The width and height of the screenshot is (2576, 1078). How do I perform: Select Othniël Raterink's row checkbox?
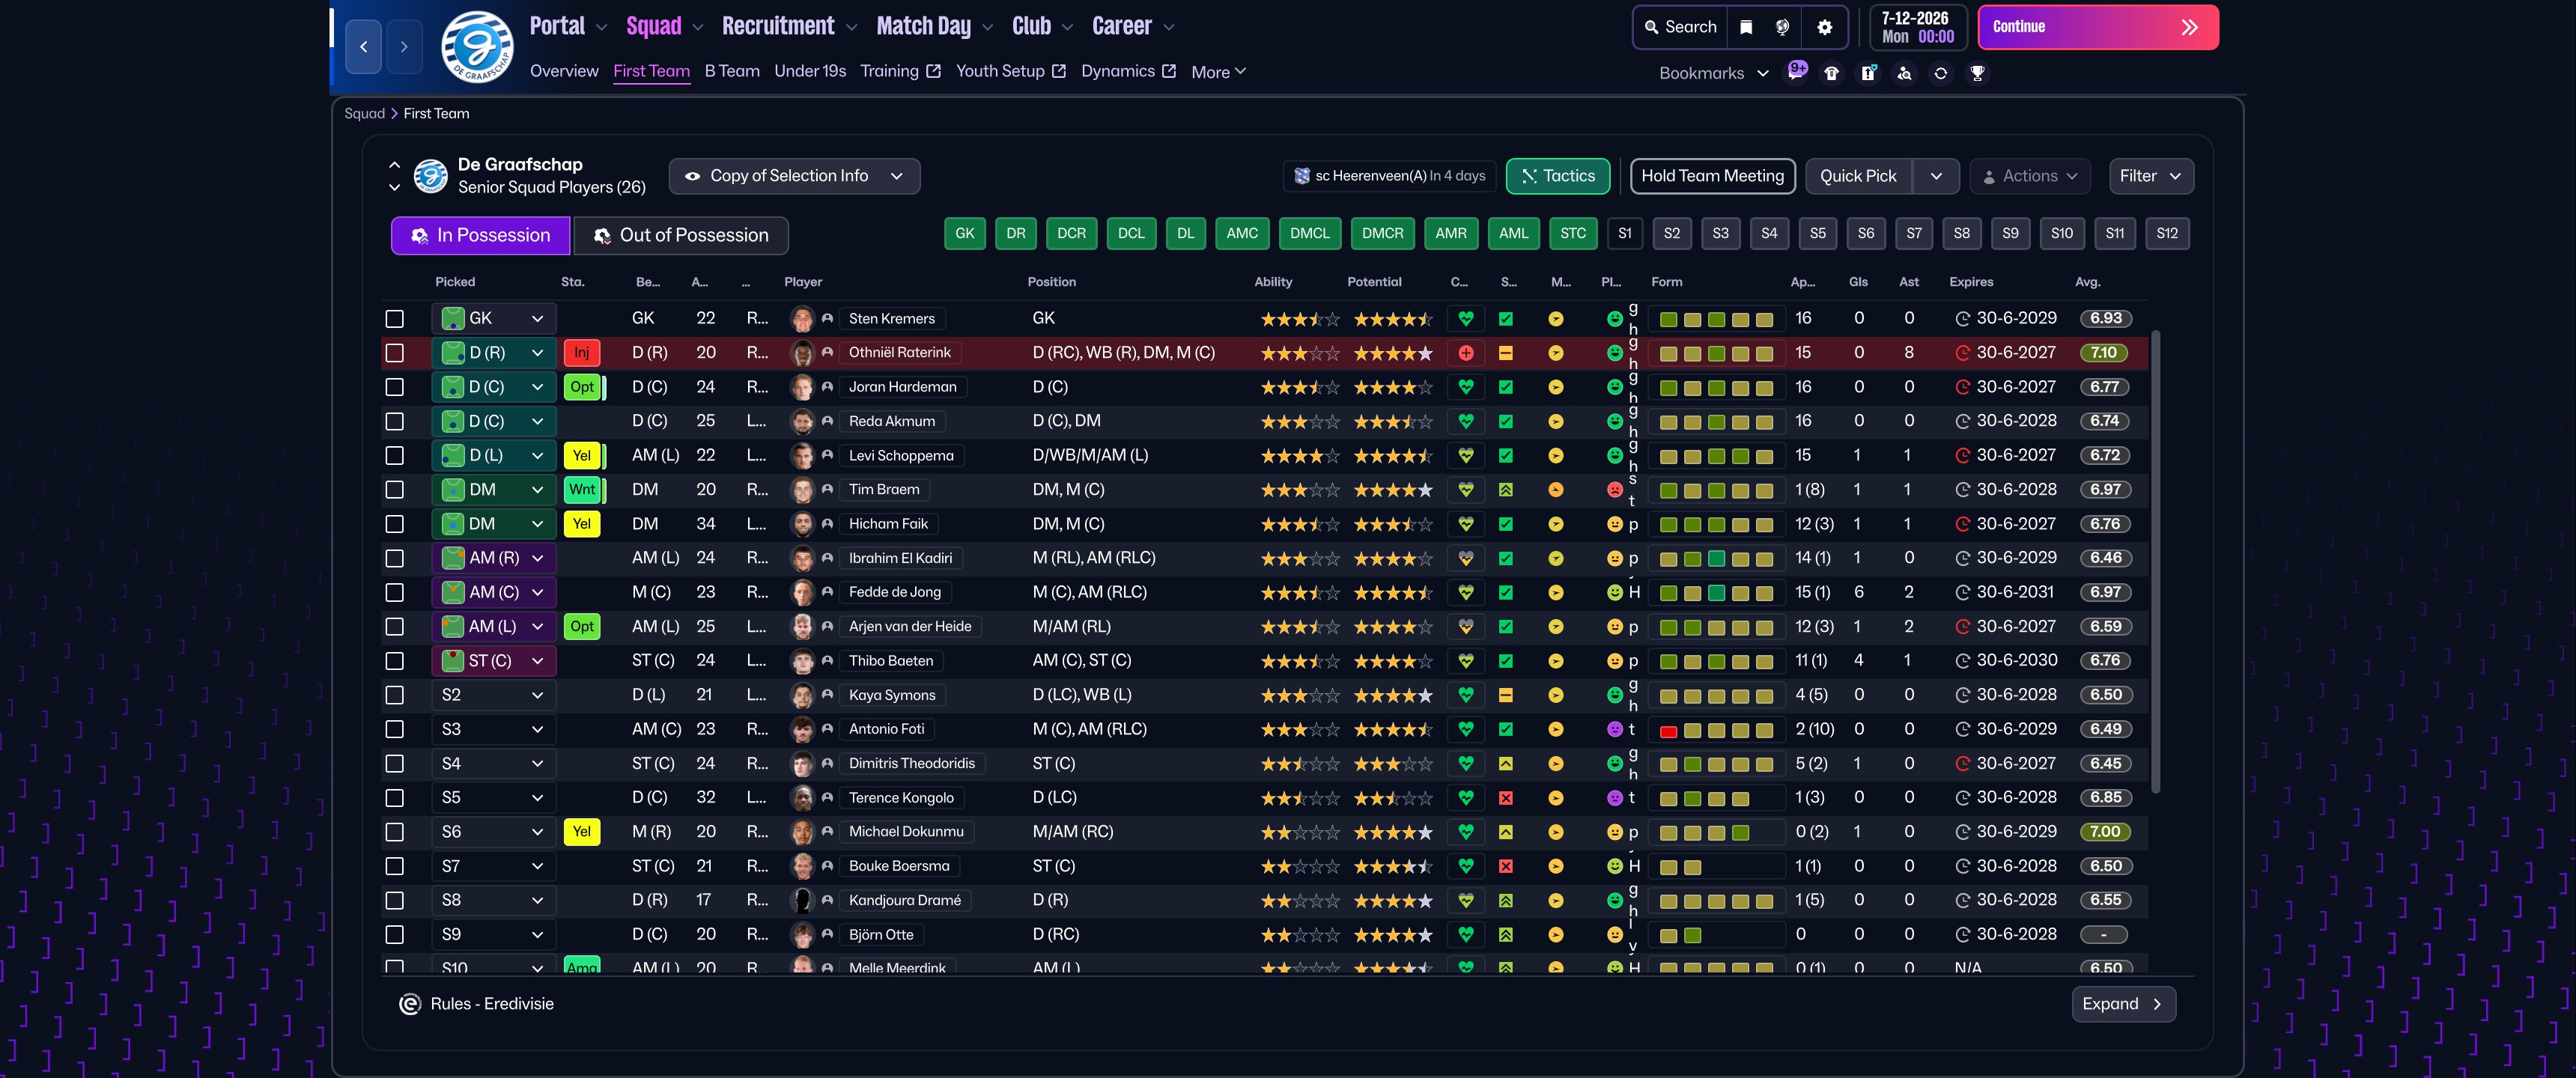click(x=395, y=353)
